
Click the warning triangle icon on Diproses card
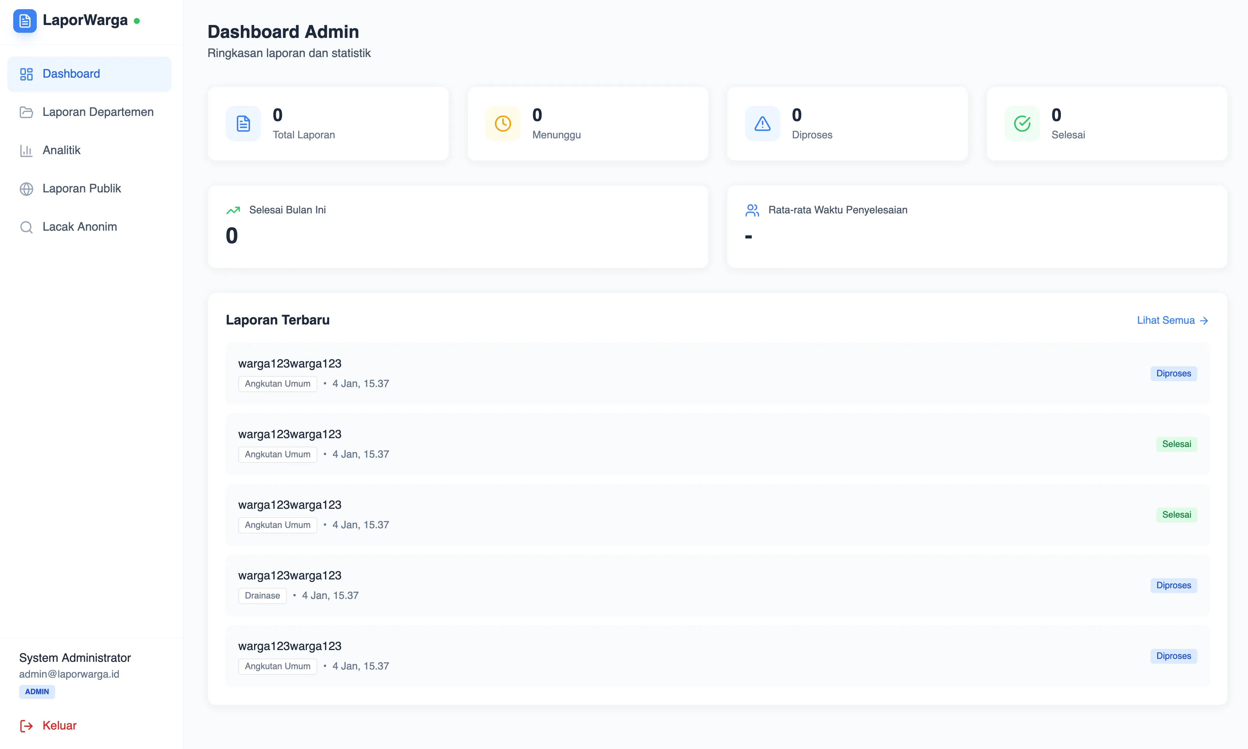click(762, 123)
